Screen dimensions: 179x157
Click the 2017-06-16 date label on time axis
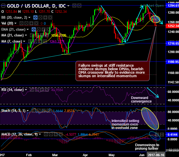(x=156, y=155)
